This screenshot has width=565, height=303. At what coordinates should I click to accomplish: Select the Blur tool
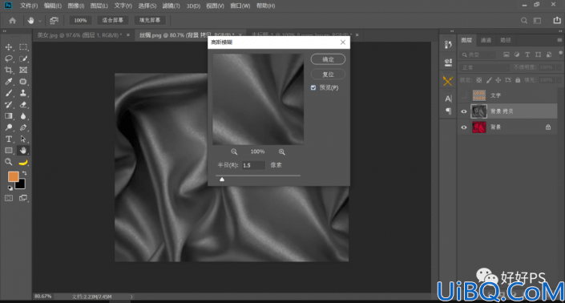pyautogui.click(x=23, y=116)
